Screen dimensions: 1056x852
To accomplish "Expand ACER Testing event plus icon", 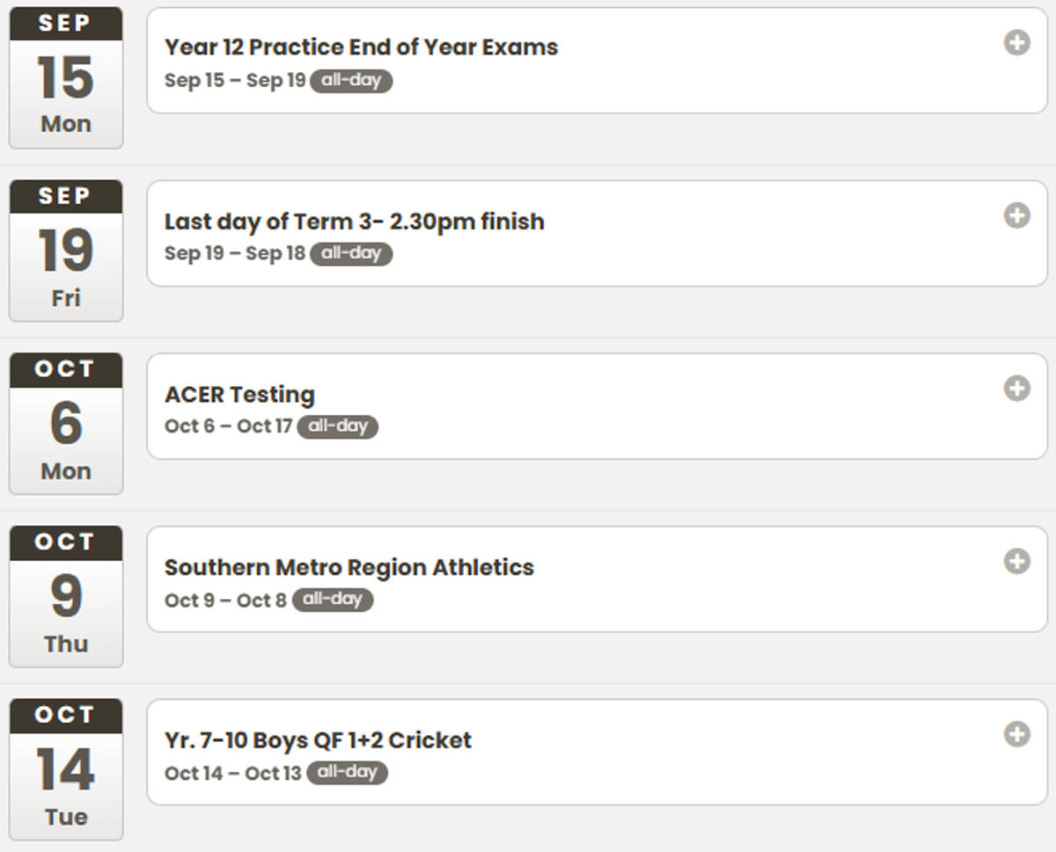I will (1016, 388).
